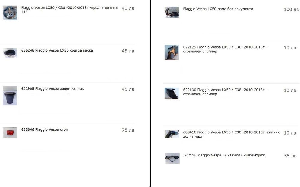
Task: Open listing for предна джанта 11"
Action: coord(69,10)
